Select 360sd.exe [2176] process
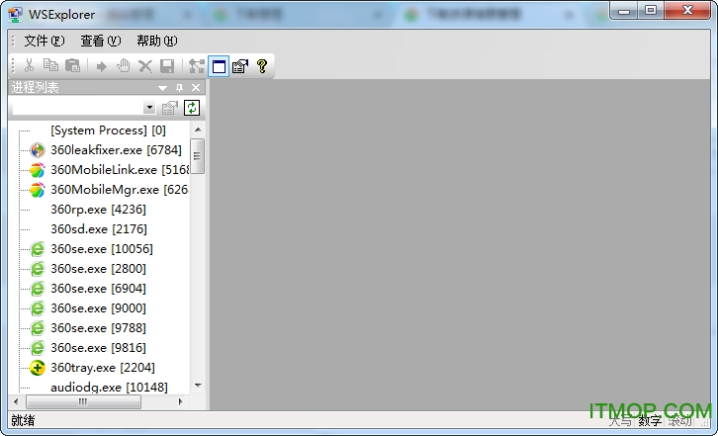718x436 pixels. (x=99, y=229)
